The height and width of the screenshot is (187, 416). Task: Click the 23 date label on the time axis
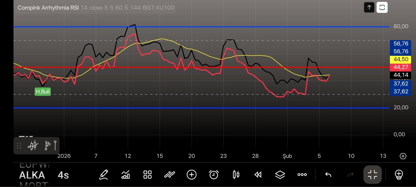[x=224, y=156]
